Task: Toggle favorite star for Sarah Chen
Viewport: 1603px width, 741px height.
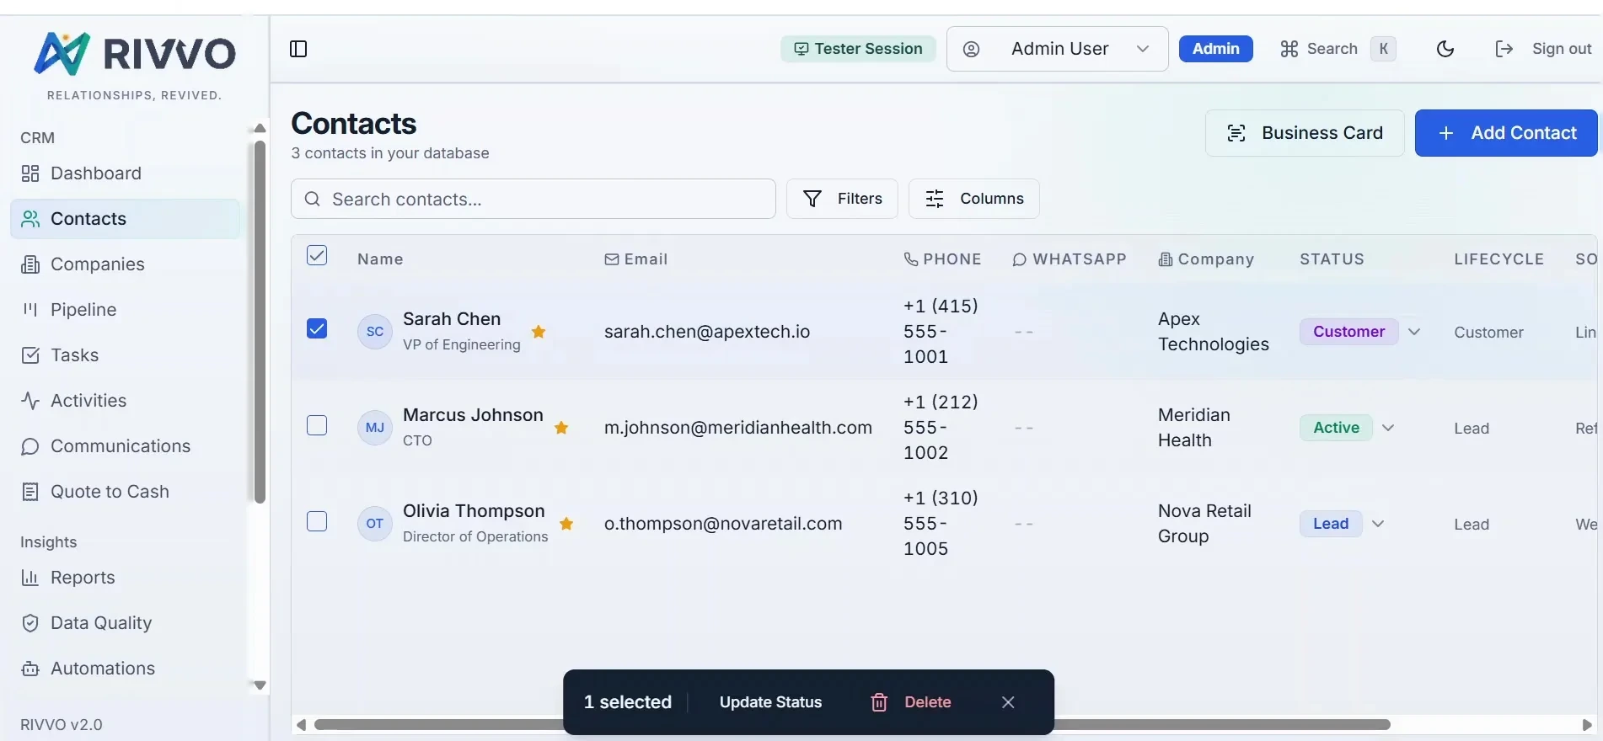Action: click(539, 332)
